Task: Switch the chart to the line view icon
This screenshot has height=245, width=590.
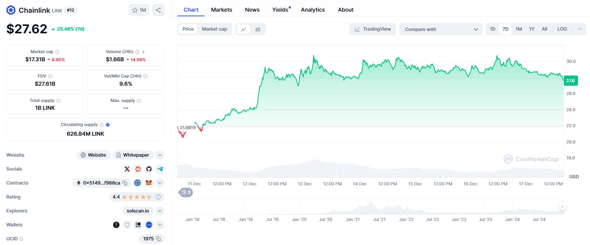Action: (x=243, y=29)
